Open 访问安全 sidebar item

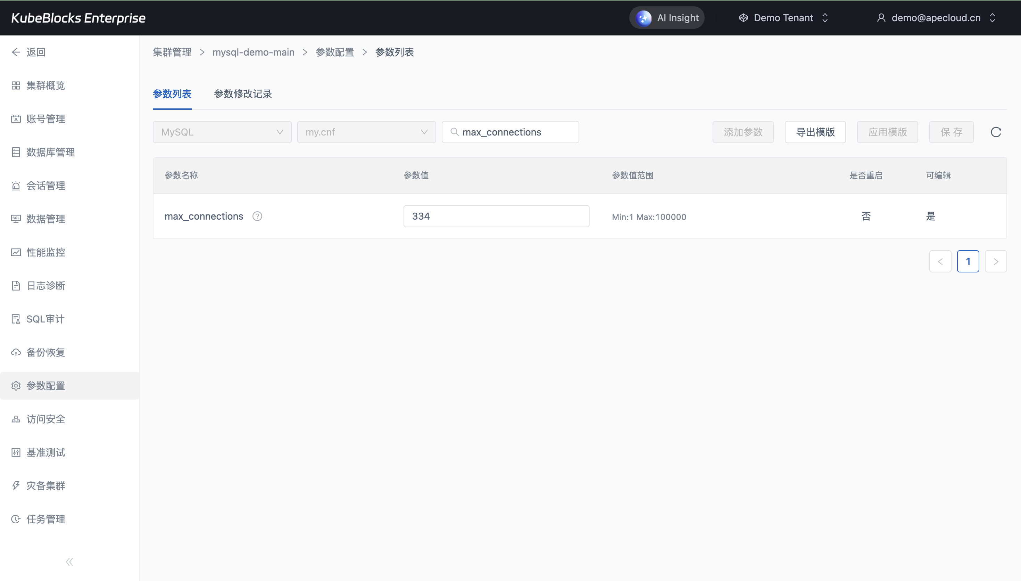tap(45, 419)
